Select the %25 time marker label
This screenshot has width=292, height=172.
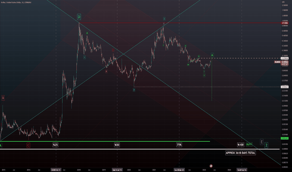pyautogui.click(x=55, y=145)
